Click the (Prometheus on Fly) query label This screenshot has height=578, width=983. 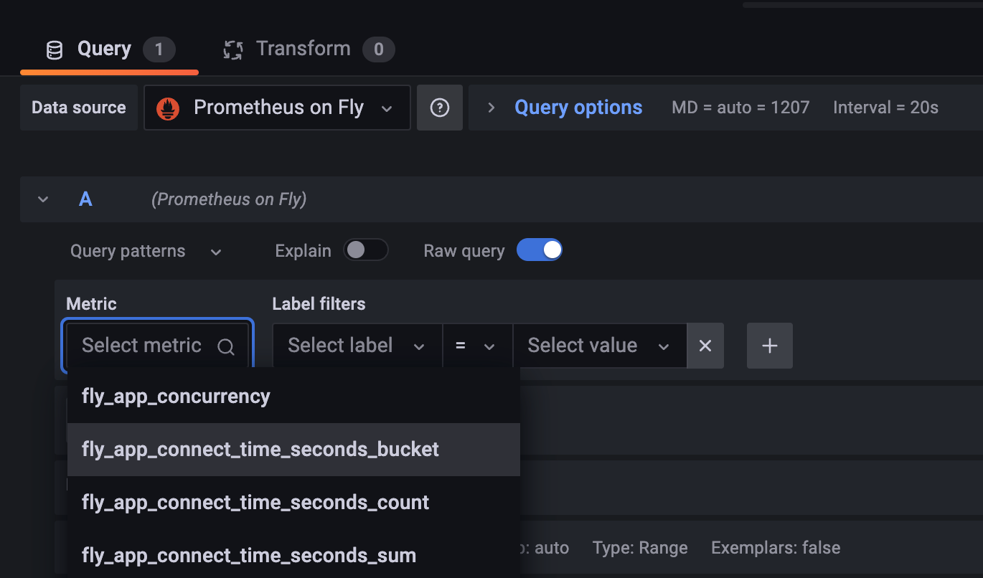(229, 199)
